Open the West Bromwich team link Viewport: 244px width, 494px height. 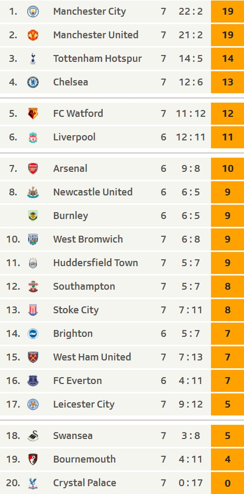[x=88, y=239]
